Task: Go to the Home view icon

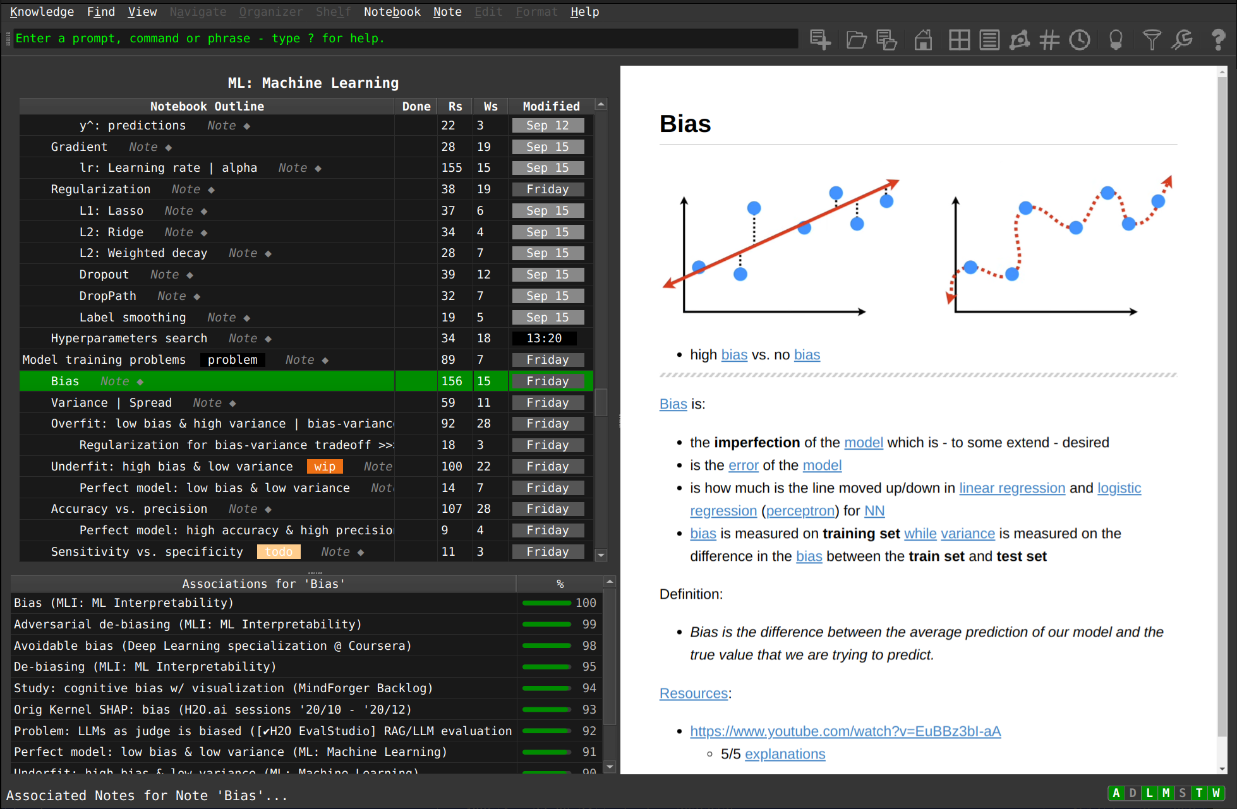Action: pos(923,39)
